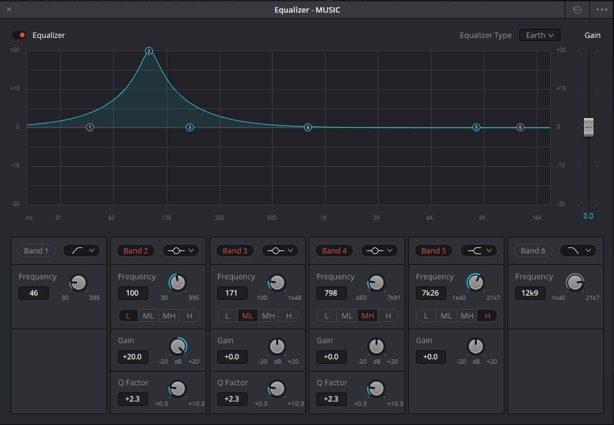Click Band 2 Frequency knob

[178, 282]
